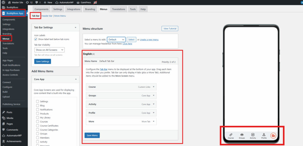
Task: Toggle Show label text below tab icons
Action: click(x=36, y=39)
